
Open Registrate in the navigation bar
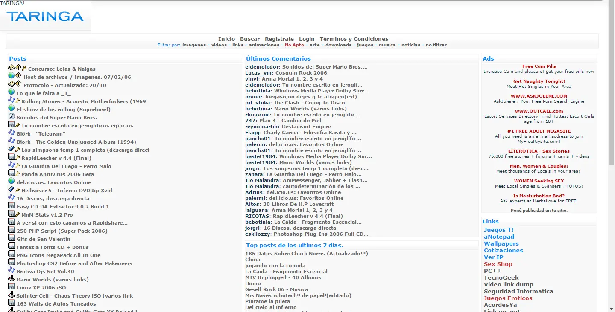[x=279, y=39]
